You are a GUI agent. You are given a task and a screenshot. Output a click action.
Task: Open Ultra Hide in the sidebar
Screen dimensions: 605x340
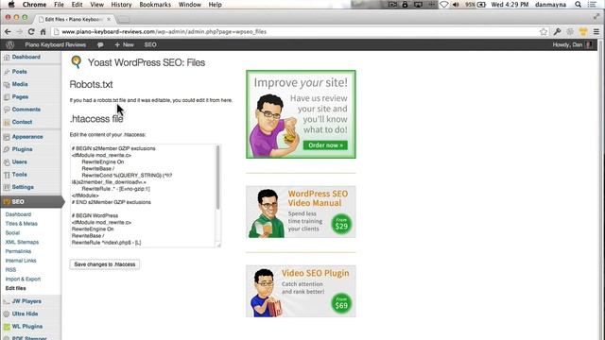25,314
